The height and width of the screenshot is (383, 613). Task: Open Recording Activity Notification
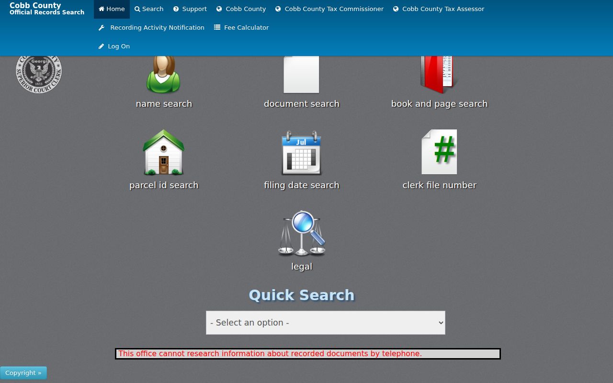(151, 28)
